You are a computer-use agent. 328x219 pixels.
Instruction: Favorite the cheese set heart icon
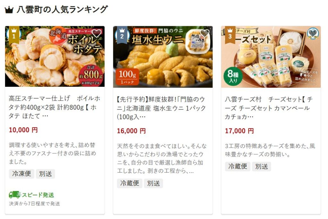click(313, 34)
